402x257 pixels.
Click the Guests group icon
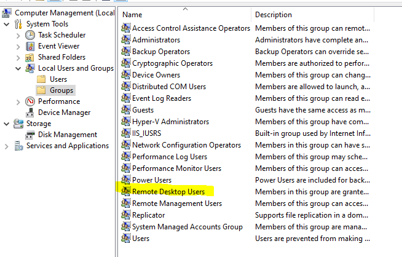pos(125,110)
